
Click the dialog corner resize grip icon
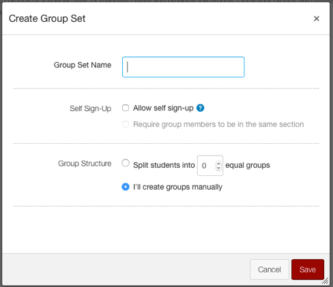tap(325, 281)
